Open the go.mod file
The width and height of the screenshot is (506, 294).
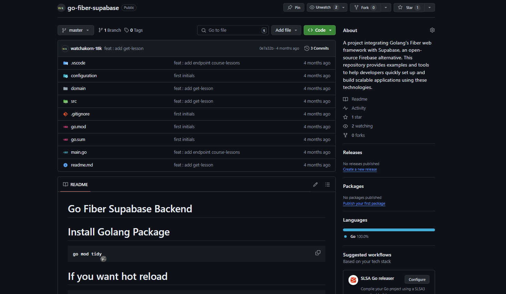[78, 127]
